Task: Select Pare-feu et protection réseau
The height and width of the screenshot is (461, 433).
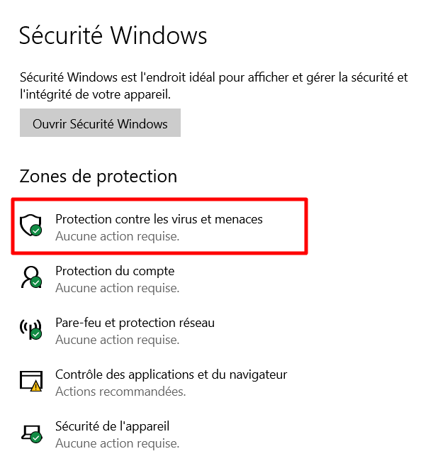Action: coord(135,323)
